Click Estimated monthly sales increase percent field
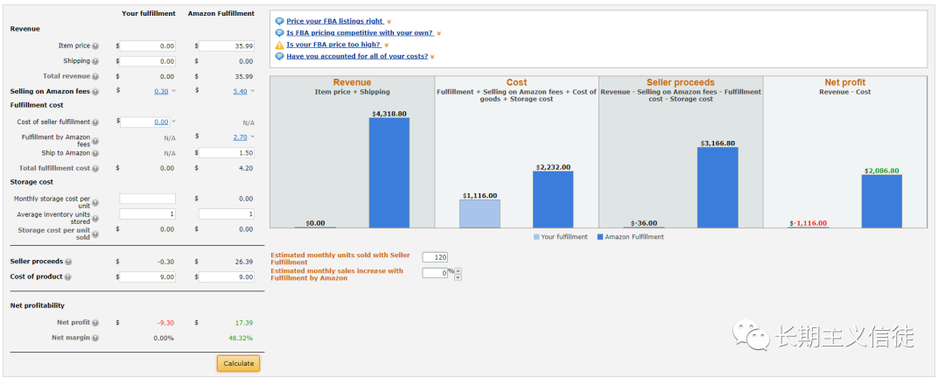The image size is (945, 378). click(x=435, y=272)
